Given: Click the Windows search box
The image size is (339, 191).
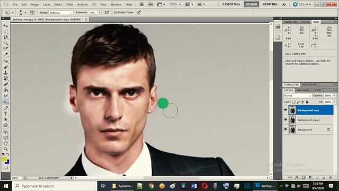Looking at the screenshot, I should [55, 186].
